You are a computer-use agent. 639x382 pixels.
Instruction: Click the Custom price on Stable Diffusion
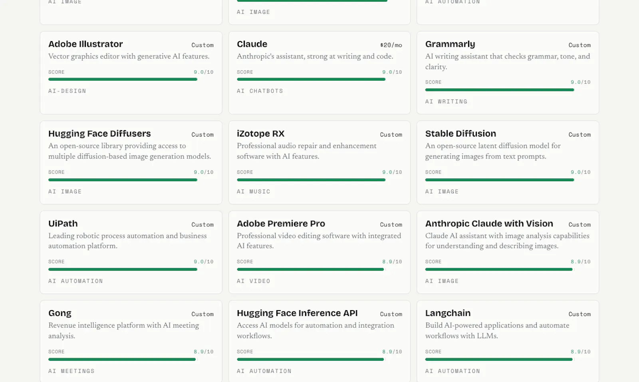579,135
